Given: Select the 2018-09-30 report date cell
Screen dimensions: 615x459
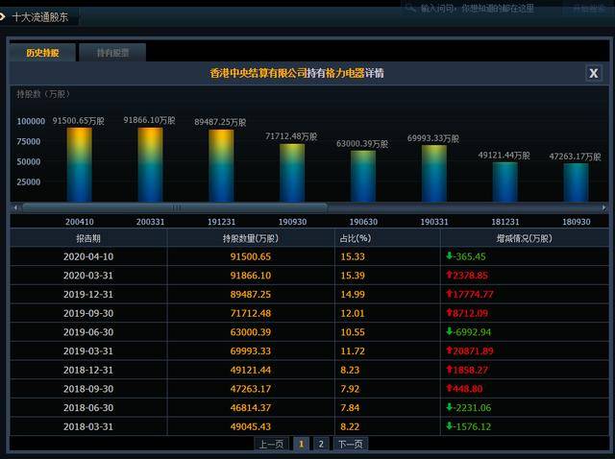Looking at the screenshot, I should point(88,389).
